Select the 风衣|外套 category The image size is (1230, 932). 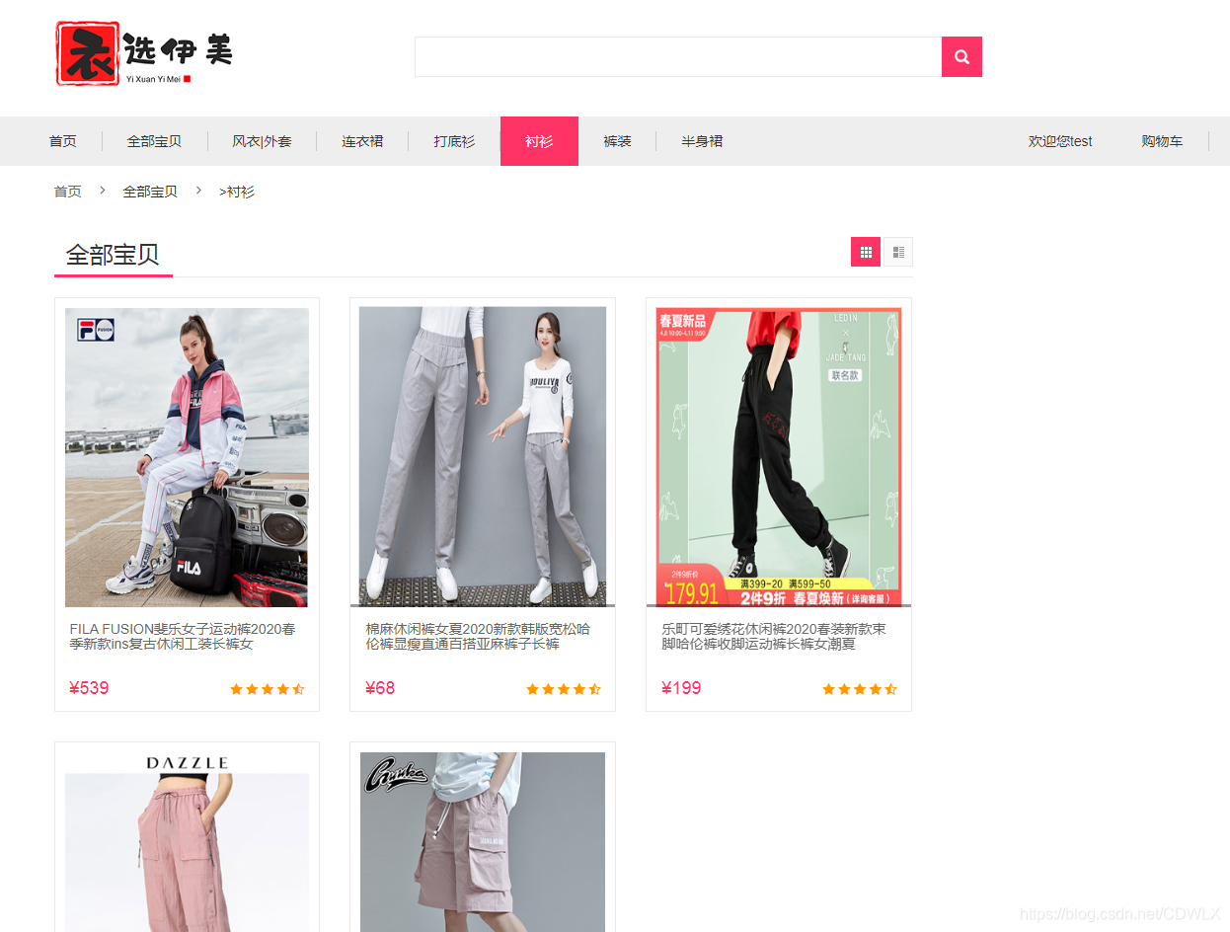coord(262,141)
